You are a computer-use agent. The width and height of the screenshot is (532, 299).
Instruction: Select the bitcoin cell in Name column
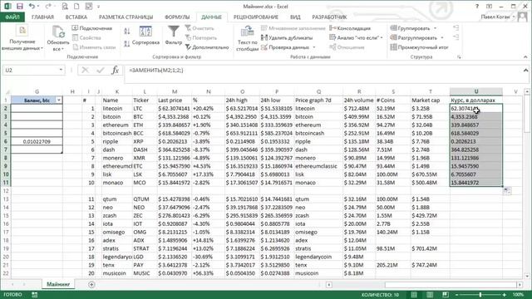coord(117,116)
